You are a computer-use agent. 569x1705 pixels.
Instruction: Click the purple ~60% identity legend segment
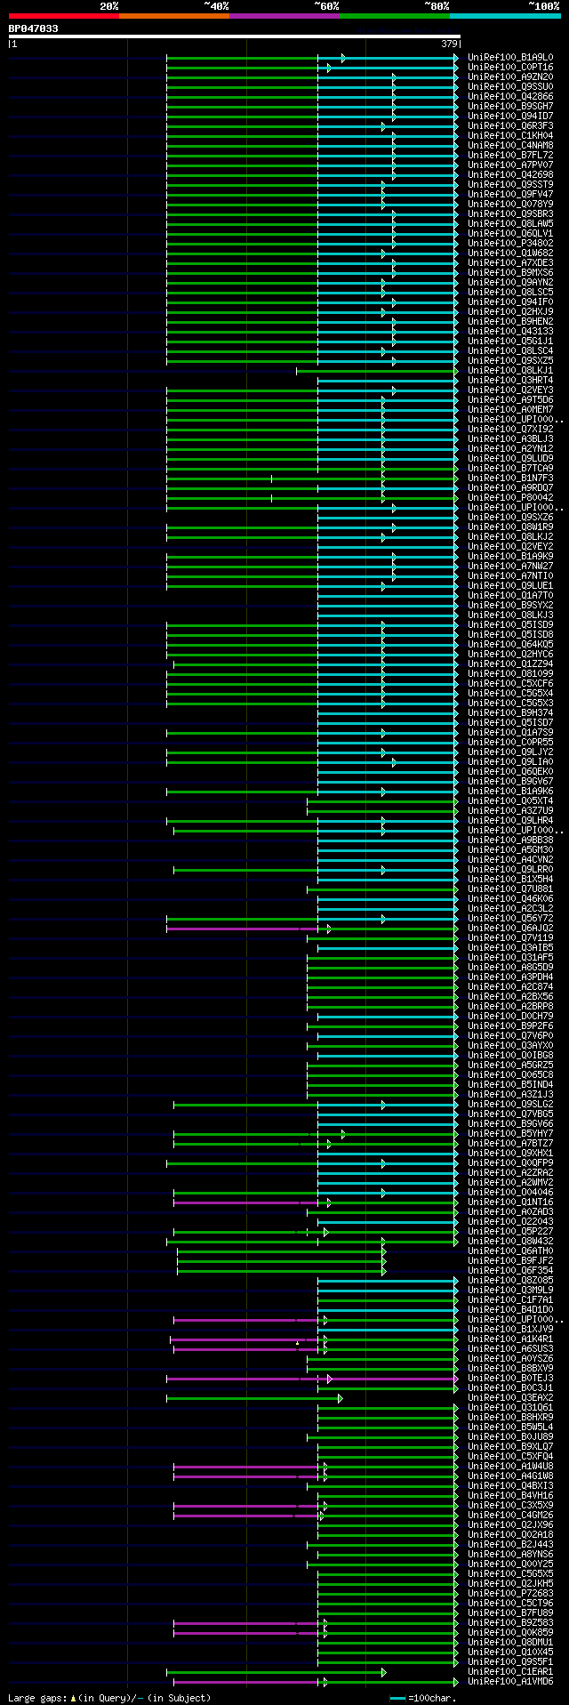point(284,16)
